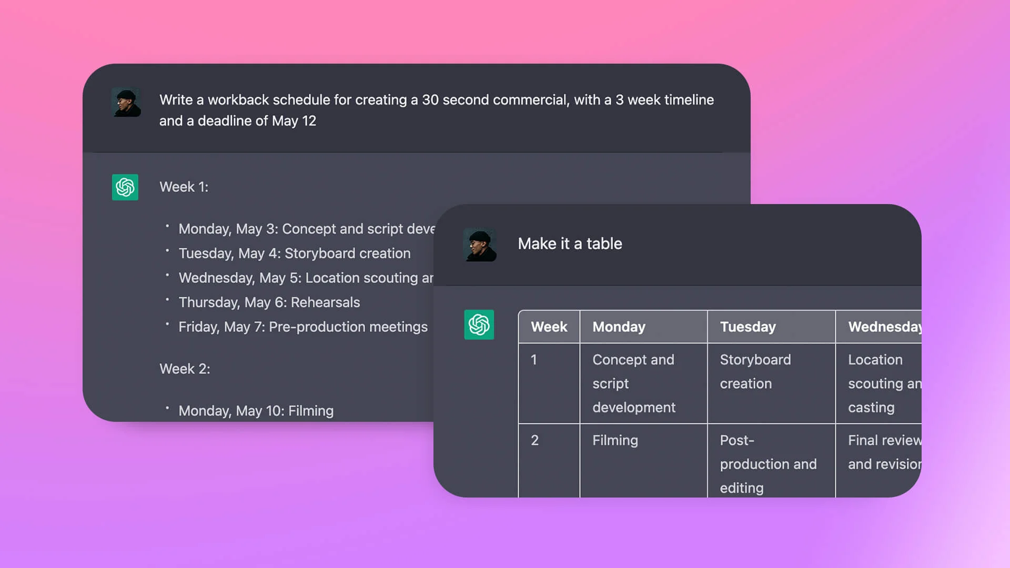Click the 'Post-production and editing' cell
Image resolution: width=1010 pixels, height=568 pixels.
point(767,464)
